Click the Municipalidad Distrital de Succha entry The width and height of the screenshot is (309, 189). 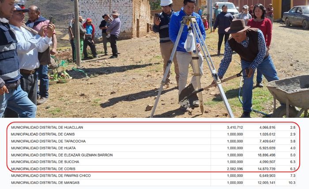153,162
